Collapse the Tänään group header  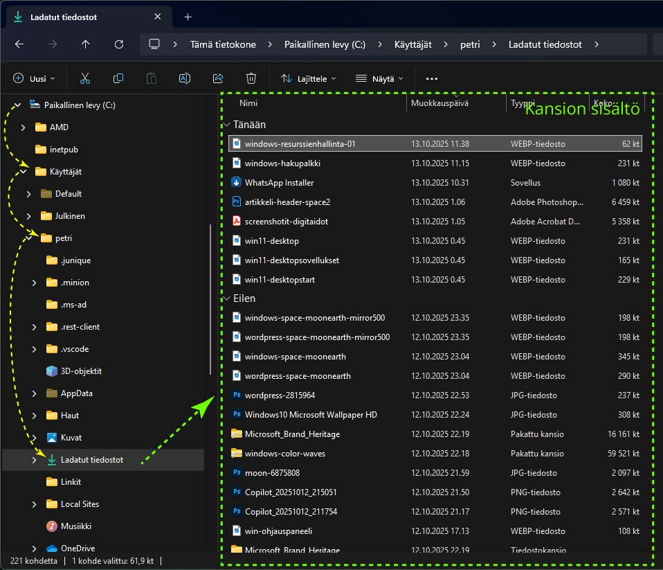pyautogui.click(x=227, y=125)
